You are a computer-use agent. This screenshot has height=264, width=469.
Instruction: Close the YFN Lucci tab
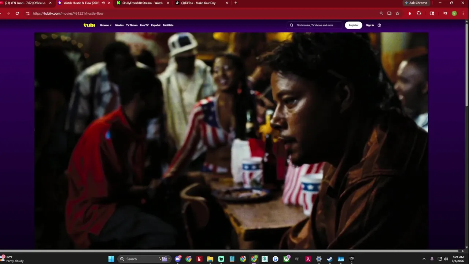click(50, 3)
